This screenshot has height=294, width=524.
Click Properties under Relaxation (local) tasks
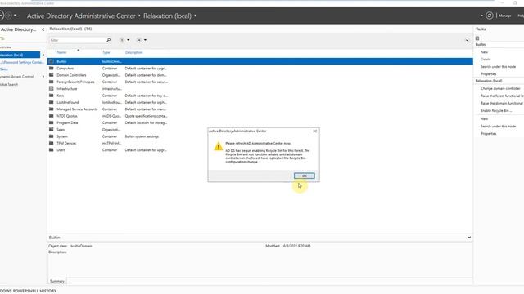tap(488, 134)
